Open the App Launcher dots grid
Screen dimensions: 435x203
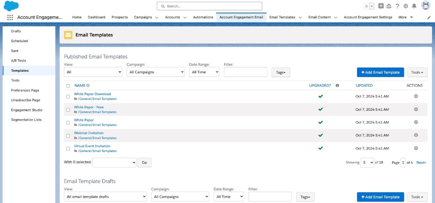[x=10, y=17]
